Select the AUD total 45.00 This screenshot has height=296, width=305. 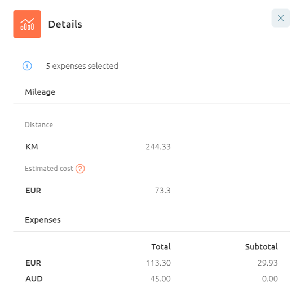(x=160, y=279)
